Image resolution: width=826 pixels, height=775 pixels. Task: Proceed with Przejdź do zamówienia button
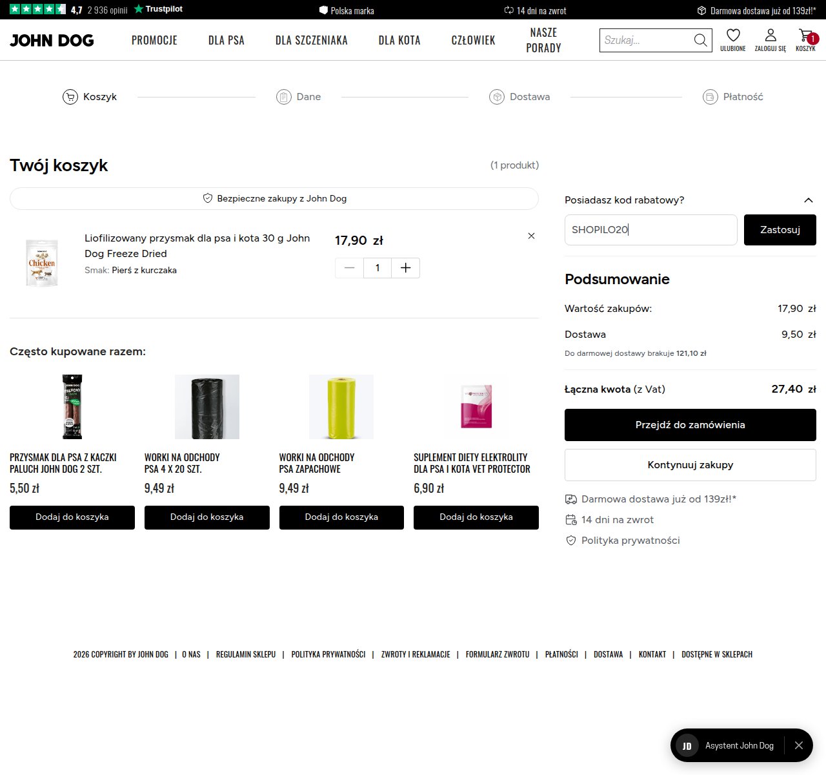point(690,425)
